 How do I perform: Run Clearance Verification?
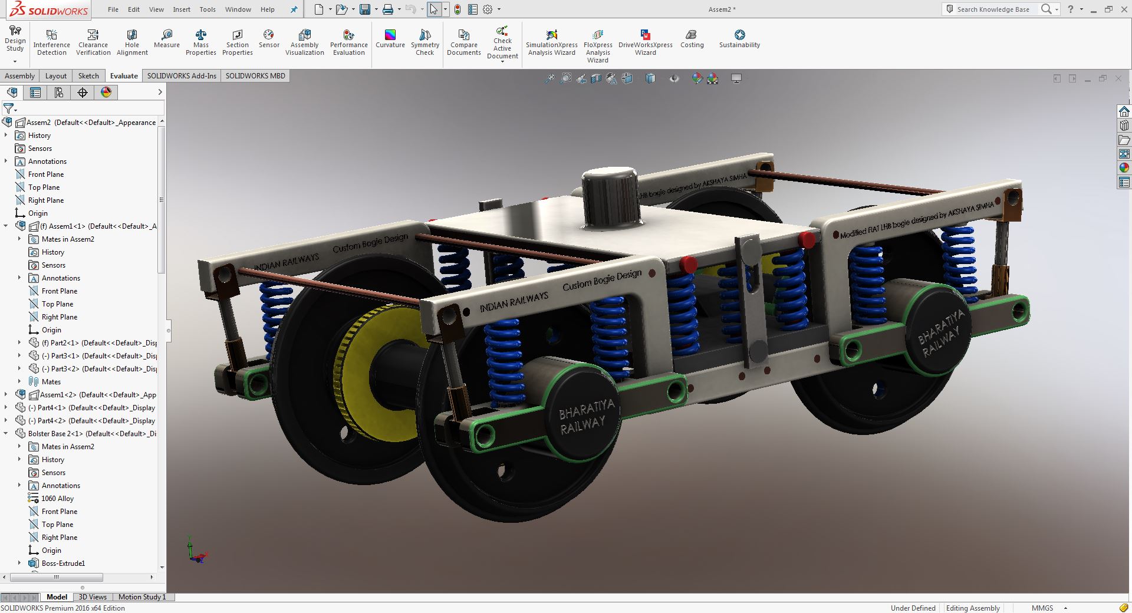click(x=93, y=42)
